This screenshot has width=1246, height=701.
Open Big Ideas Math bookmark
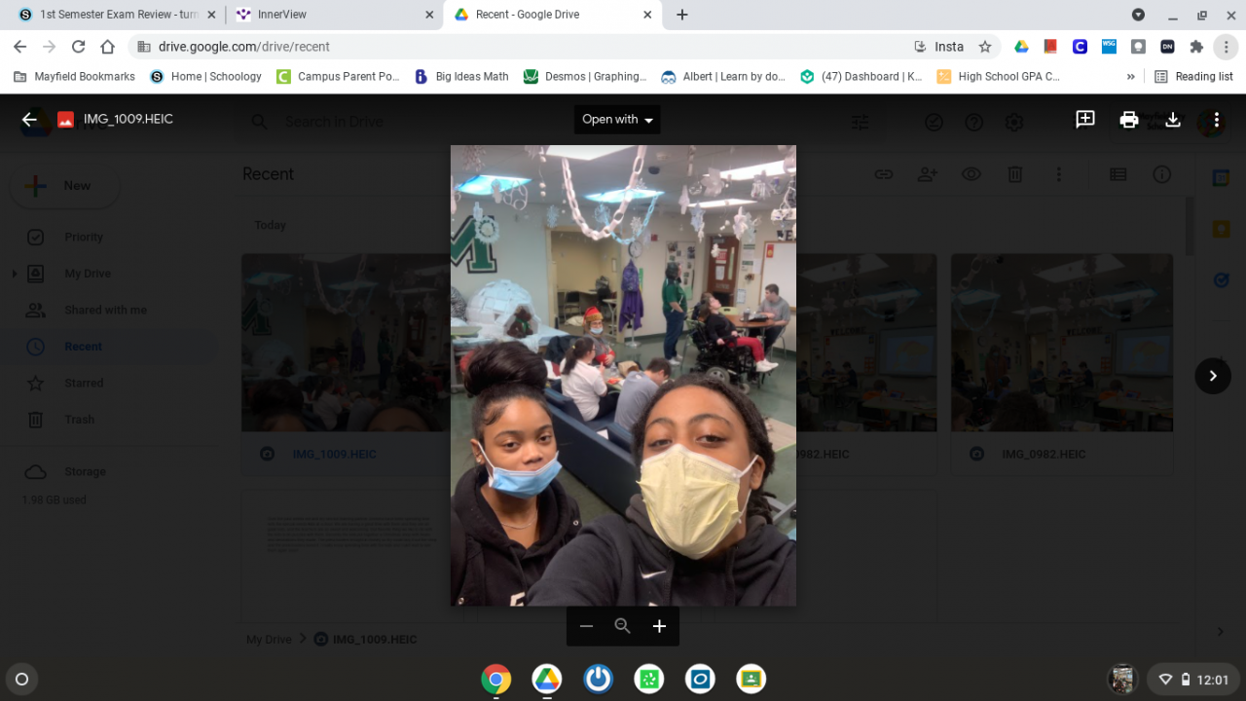coord(461,76)
